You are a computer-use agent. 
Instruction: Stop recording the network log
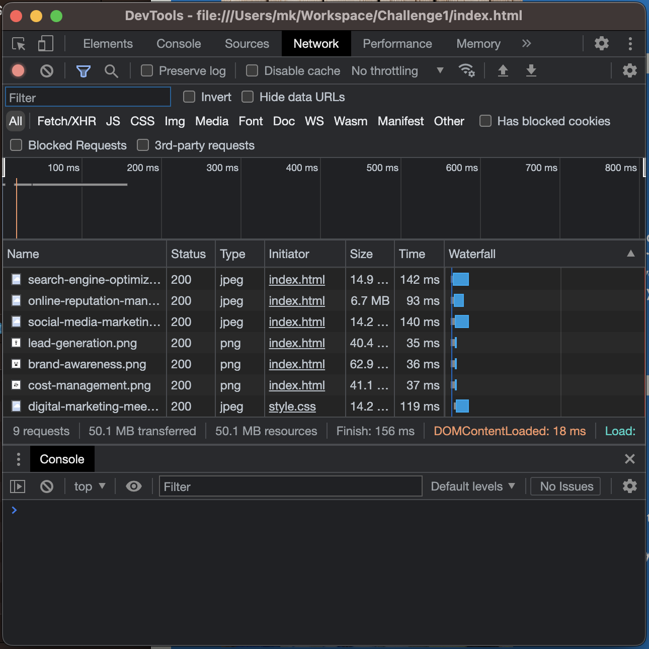[18, 71]
